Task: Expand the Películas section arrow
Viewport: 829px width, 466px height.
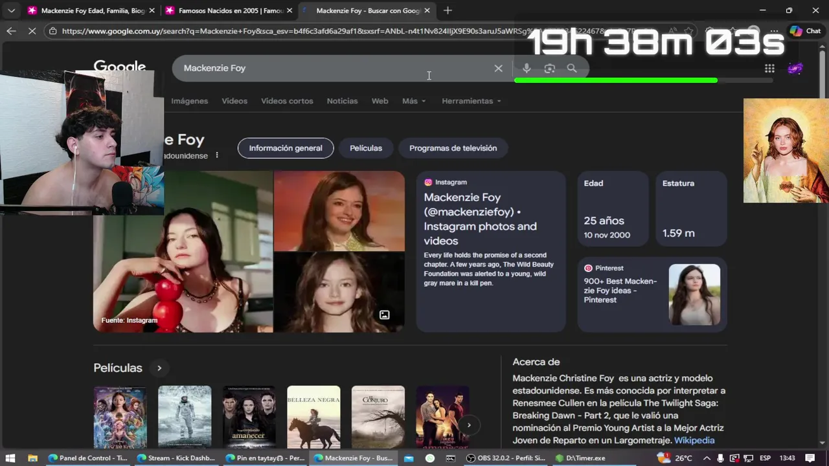Action: [x=159, y=368]
